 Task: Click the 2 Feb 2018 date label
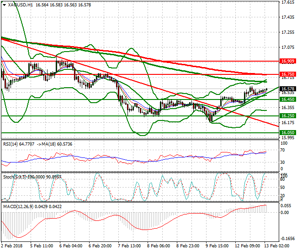(12, 246)
